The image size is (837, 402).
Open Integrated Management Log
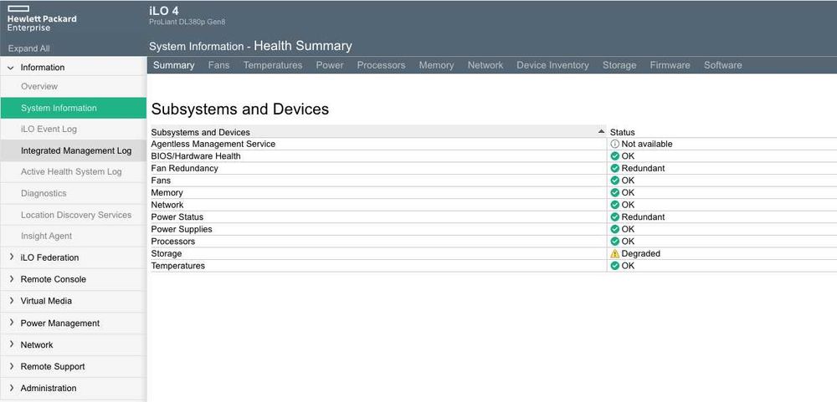pyautogui.click(x=76, y=151)
